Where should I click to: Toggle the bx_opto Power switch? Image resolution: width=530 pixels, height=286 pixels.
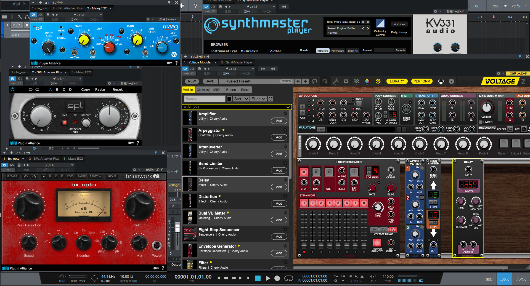click(157, 245)
